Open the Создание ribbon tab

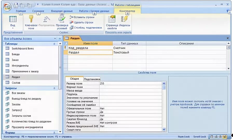pyautogui.click(x=38, y=11)
